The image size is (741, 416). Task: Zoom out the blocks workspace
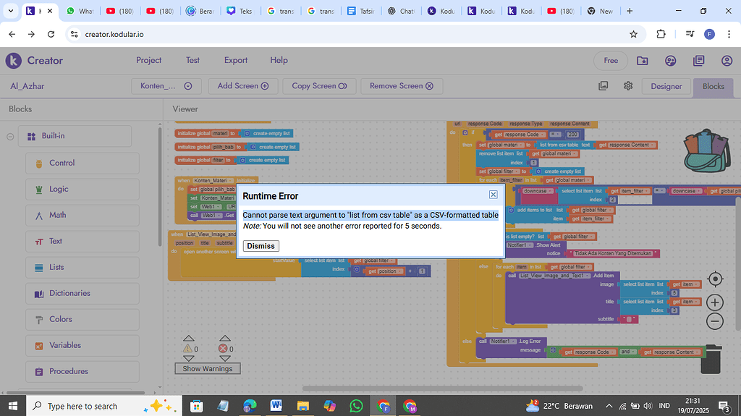point(715,321)
